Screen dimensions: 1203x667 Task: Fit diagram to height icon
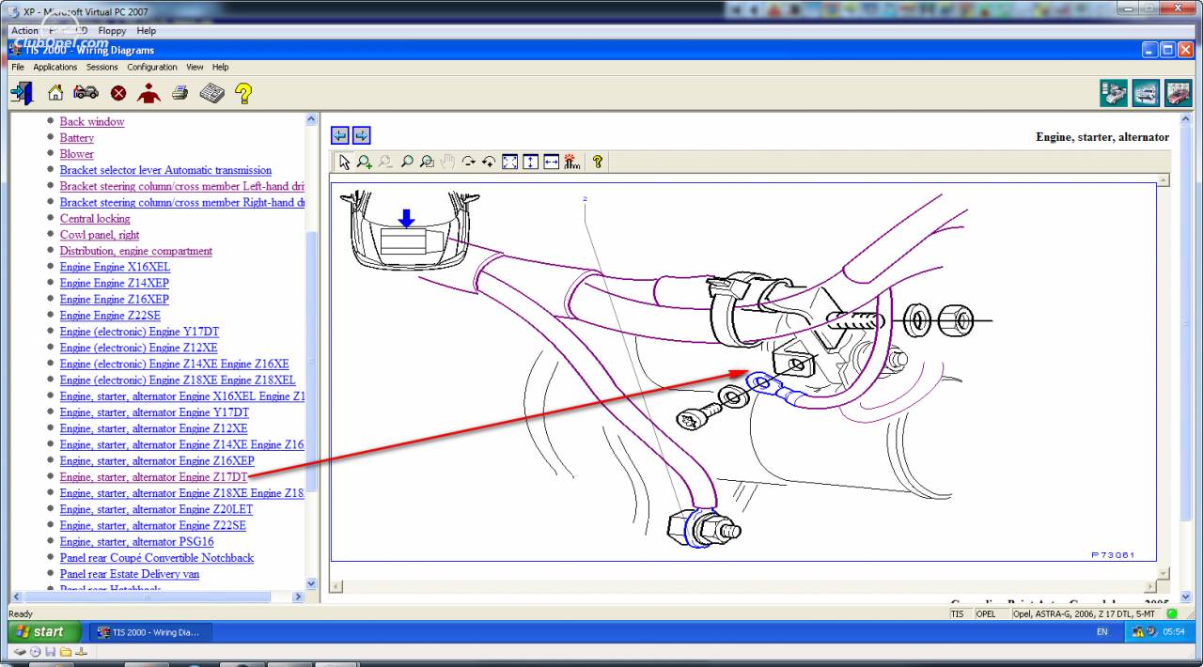point(530,162)
